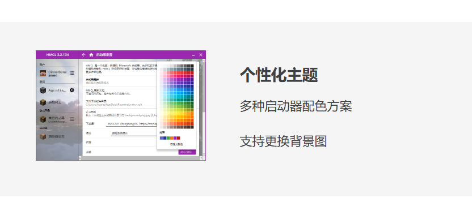This screenshot has height=207, width=472.
Task: Pick the orange recent color swatch
Action: click(171, 138)
